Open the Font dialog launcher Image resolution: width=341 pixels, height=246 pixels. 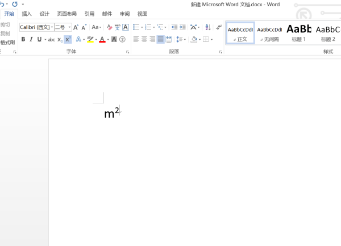128,52
